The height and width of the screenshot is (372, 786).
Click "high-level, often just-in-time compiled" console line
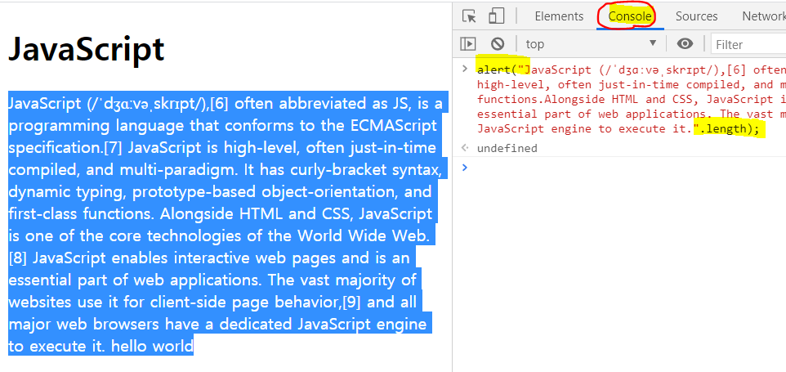(632, 84)
